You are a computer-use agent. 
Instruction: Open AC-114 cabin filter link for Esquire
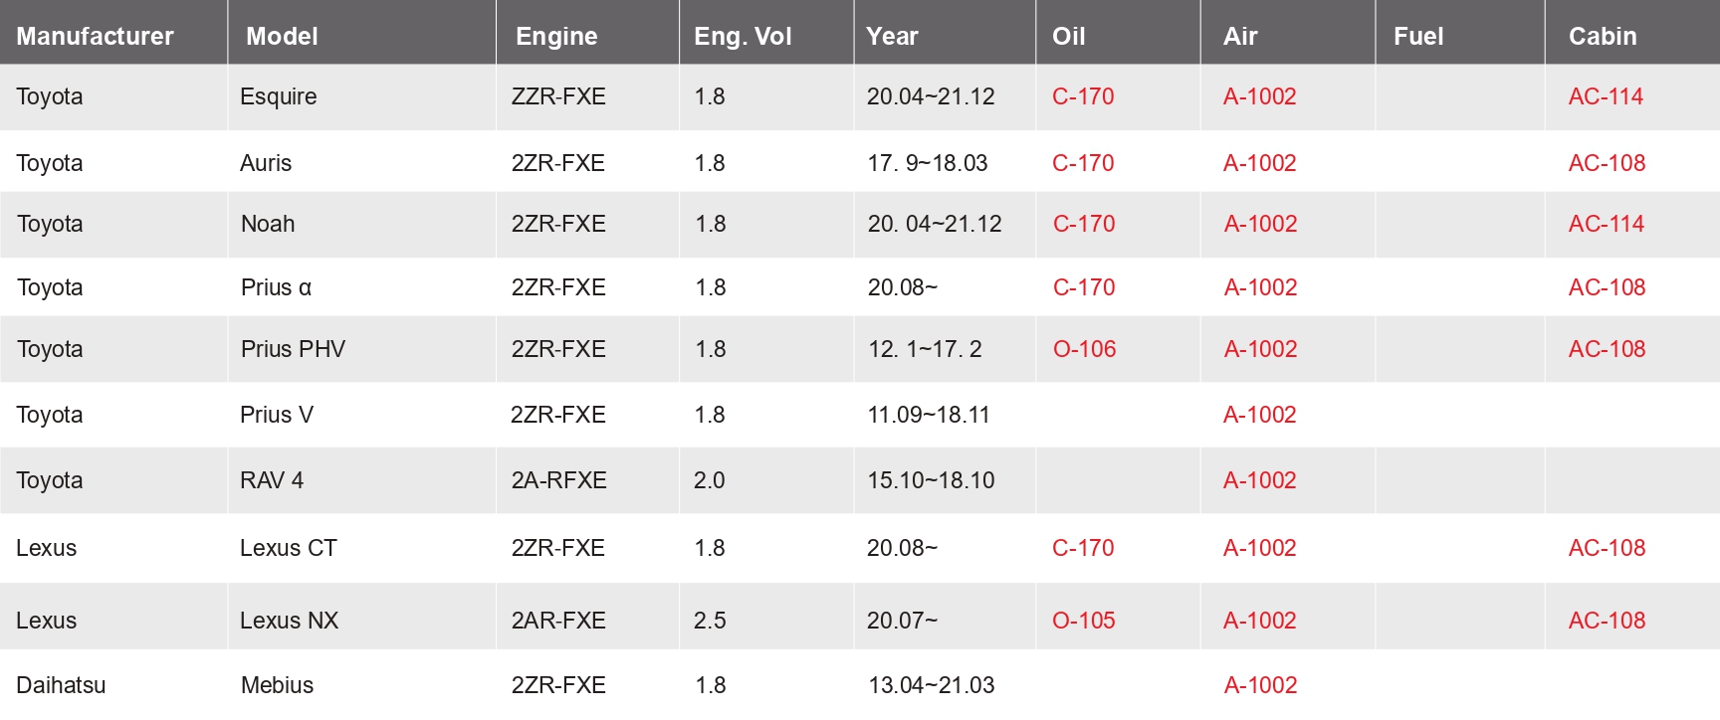pos(1606,96)
